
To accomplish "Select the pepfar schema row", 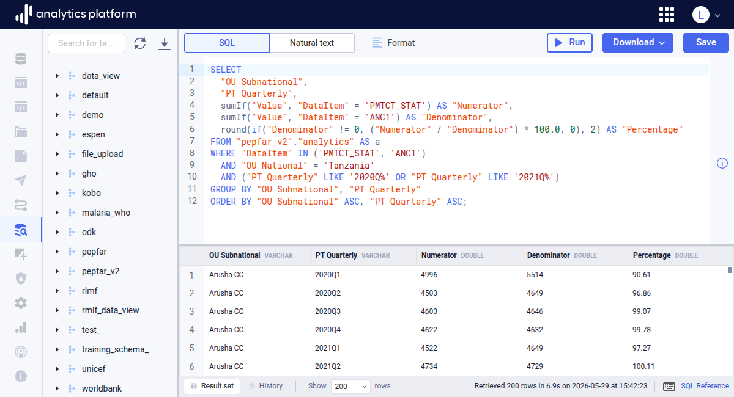I will 110,252.
